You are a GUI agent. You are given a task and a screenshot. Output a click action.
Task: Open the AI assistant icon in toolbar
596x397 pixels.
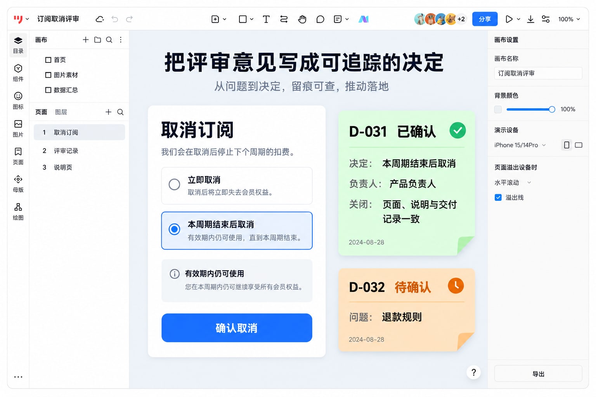pos(364,19)
